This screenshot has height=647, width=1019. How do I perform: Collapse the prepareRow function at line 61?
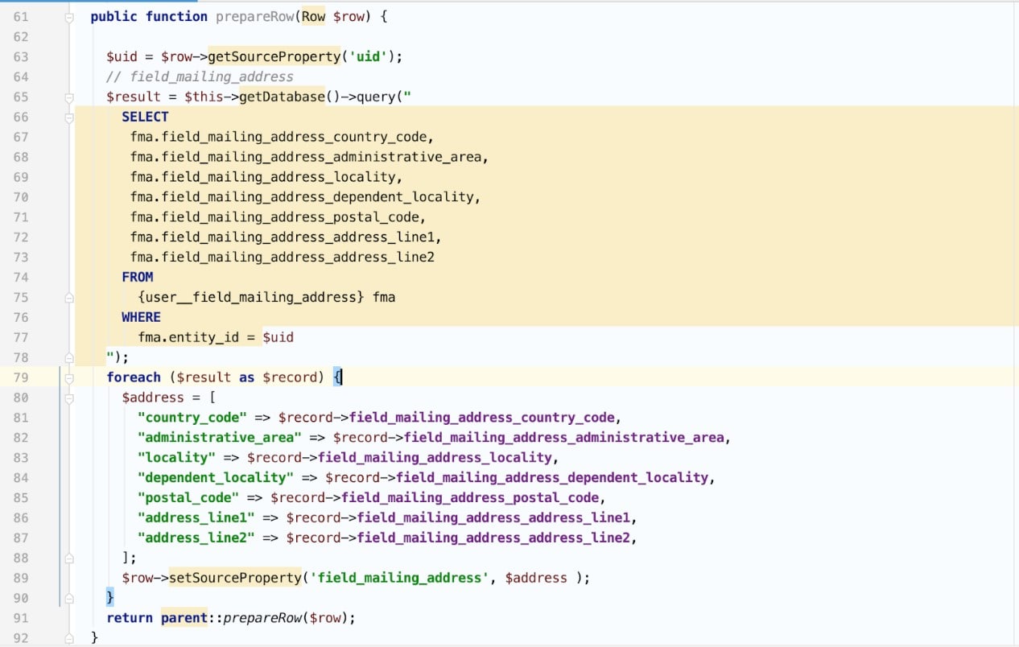[69, 17]
